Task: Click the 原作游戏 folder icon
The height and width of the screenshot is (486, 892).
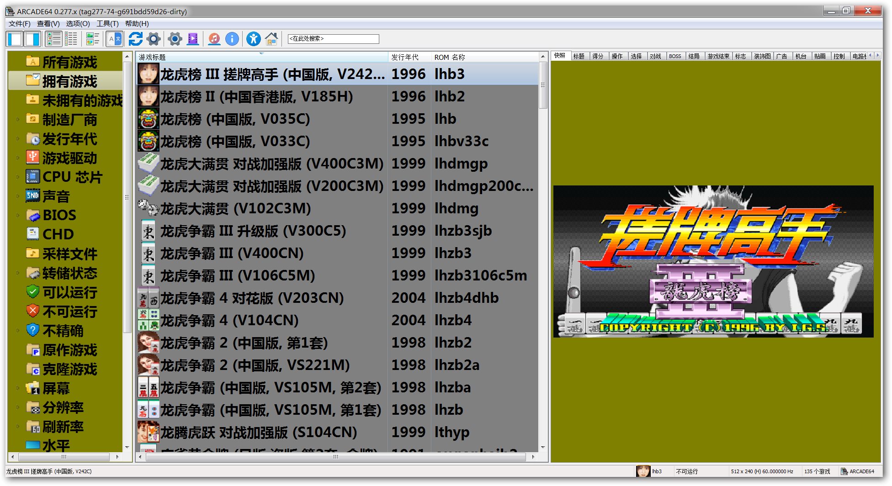Action: (32, 349)
